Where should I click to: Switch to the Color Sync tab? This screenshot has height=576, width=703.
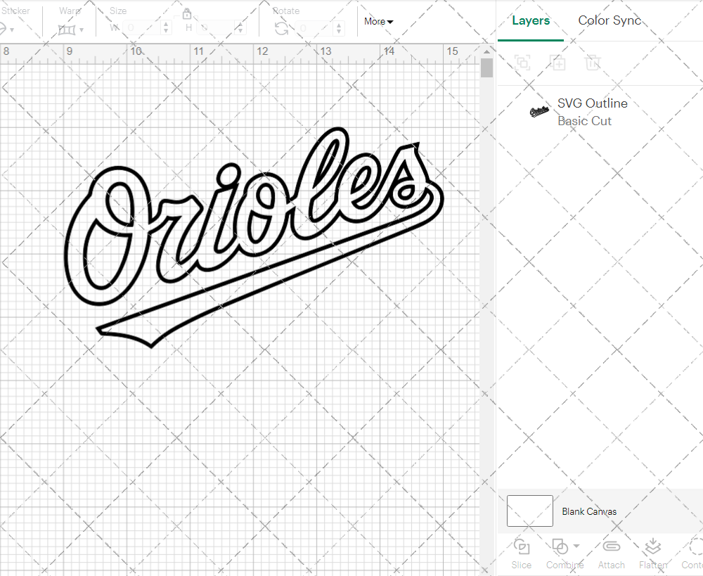[x=610, y=20]
